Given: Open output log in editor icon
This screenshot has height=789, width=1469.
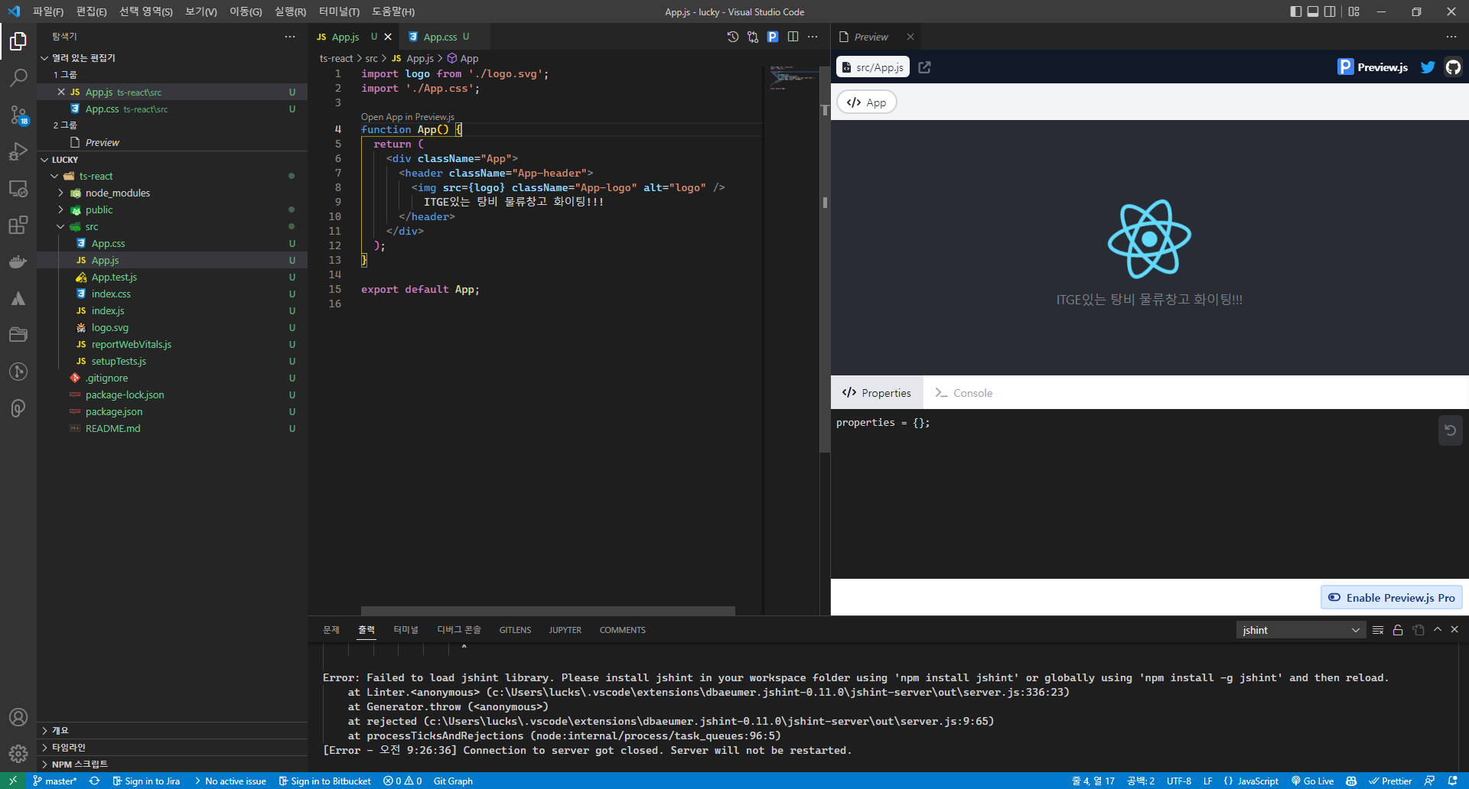Looking at the screenshot, I should (1419, 630).
